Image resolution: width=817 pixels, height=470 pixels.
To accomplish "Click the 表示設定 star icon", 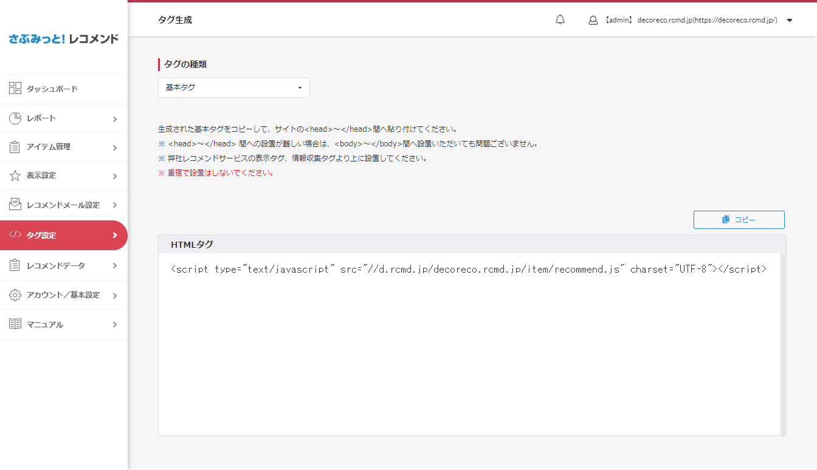I will coord(15,175).
